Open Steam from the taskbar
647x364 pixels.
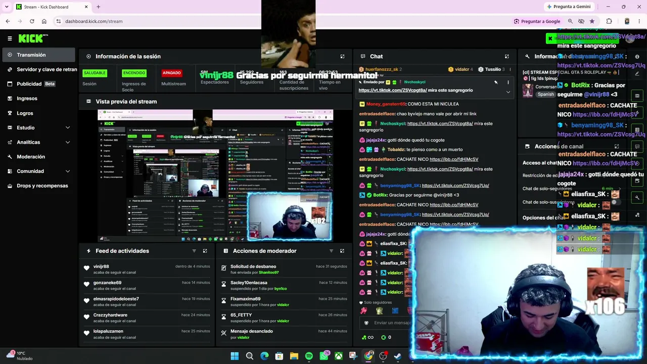click(x=398, y=356)
